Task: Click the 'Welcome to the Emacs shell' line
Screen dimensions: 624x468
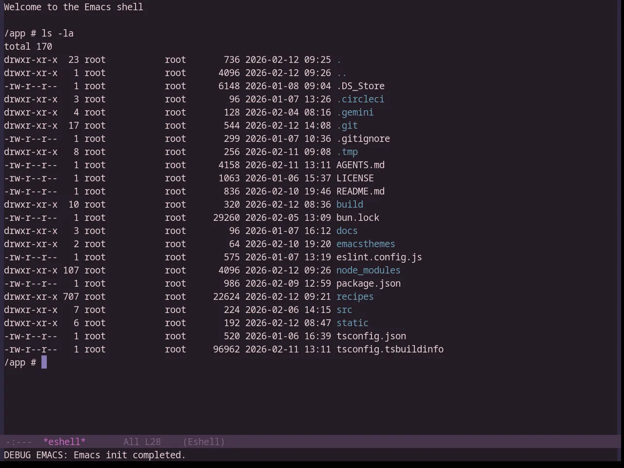Action: pos(74,7)
